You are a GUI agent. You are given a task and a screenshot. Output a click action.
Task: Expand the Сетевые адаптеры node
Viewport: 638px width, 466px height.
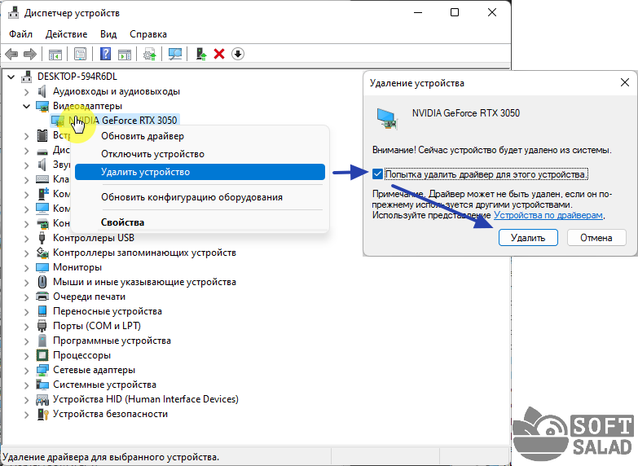tap(26, 371)
